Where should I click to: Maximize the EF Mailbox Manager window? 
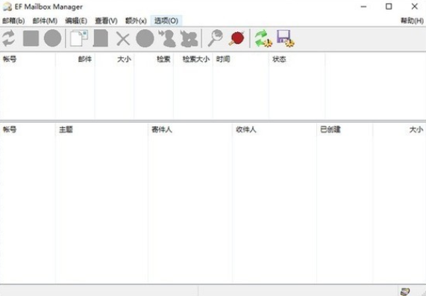click(389, 7)
